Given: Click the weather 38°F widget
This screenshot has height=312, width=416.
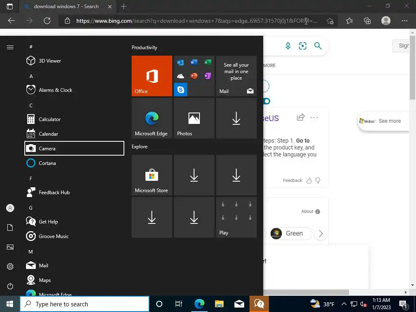Looking at the screenshot, I should pyautogui.click(x=322, y=304).
